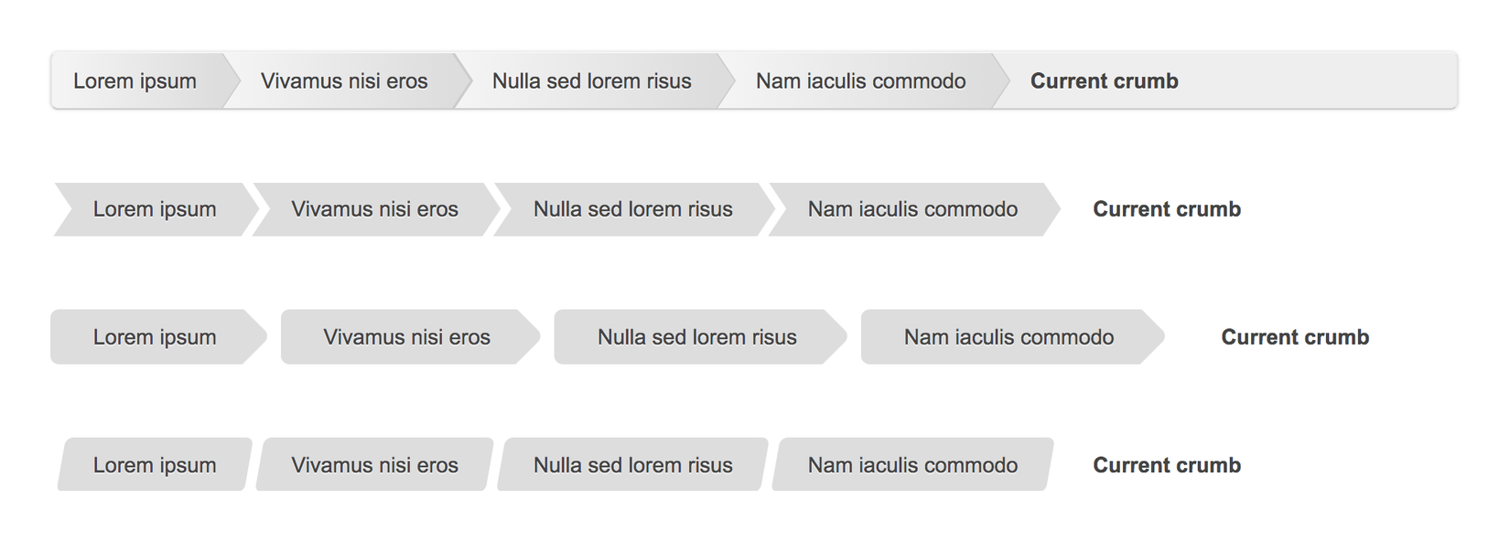This screenshot has width=1510, height=541.
Task: Select 'Nulla sed lorem risus' in gradient bar breadcrumb
Action: 591,81
